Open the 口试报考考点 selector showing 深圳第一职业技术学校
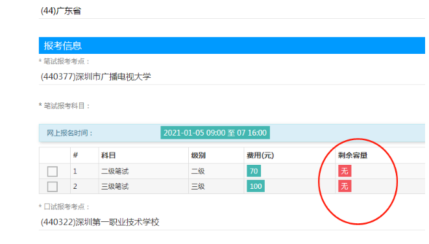 pos(232,222)
